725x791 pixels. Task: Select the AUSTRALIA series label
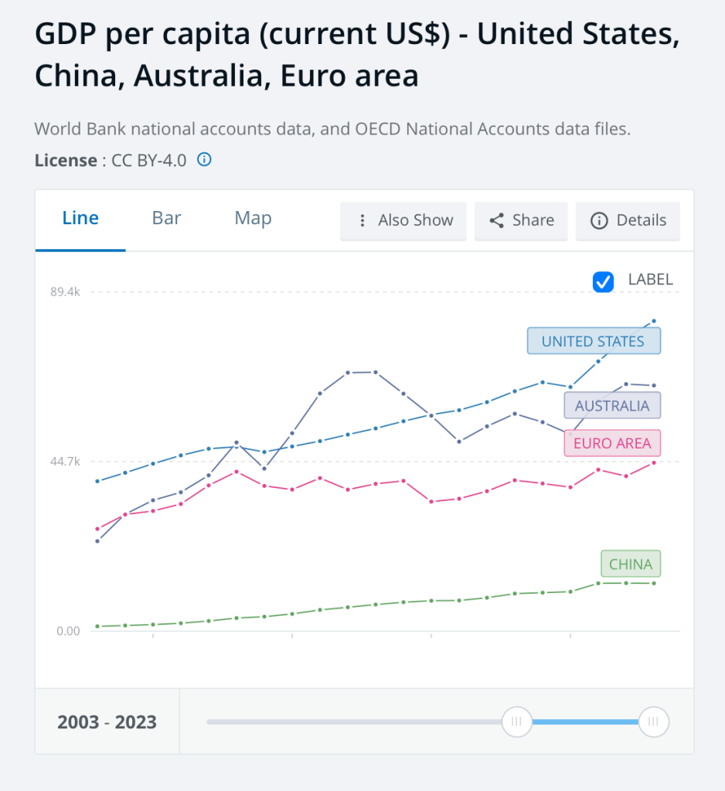click(611, 406)
